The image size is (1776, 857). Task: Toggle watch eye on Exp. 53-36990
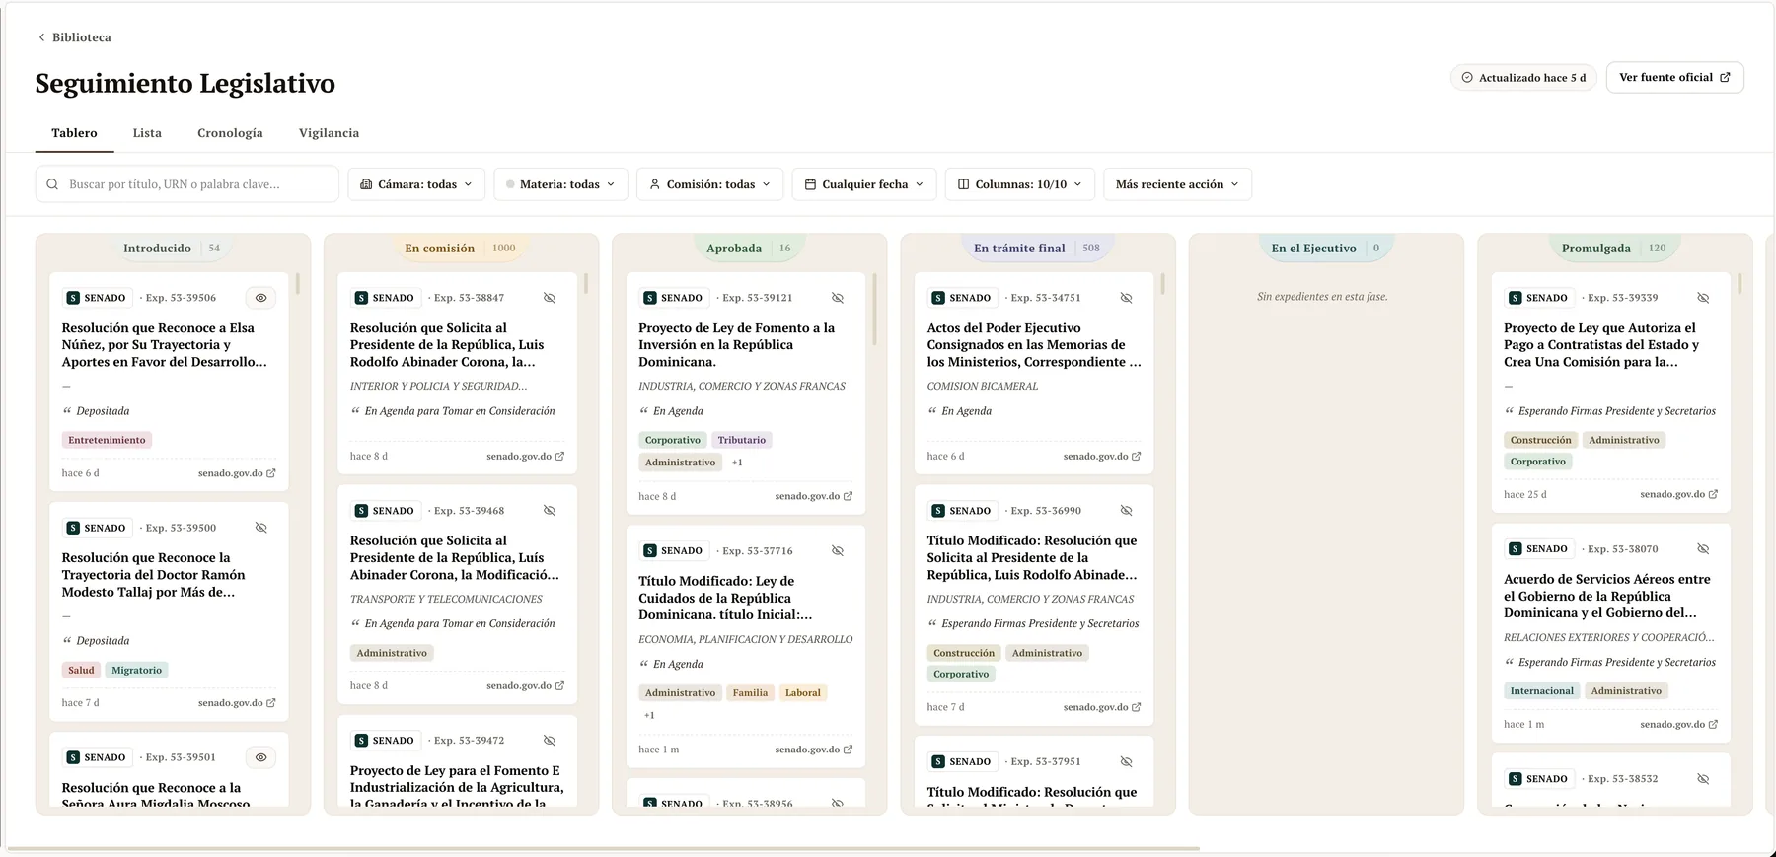click(x=1126, y=511)
